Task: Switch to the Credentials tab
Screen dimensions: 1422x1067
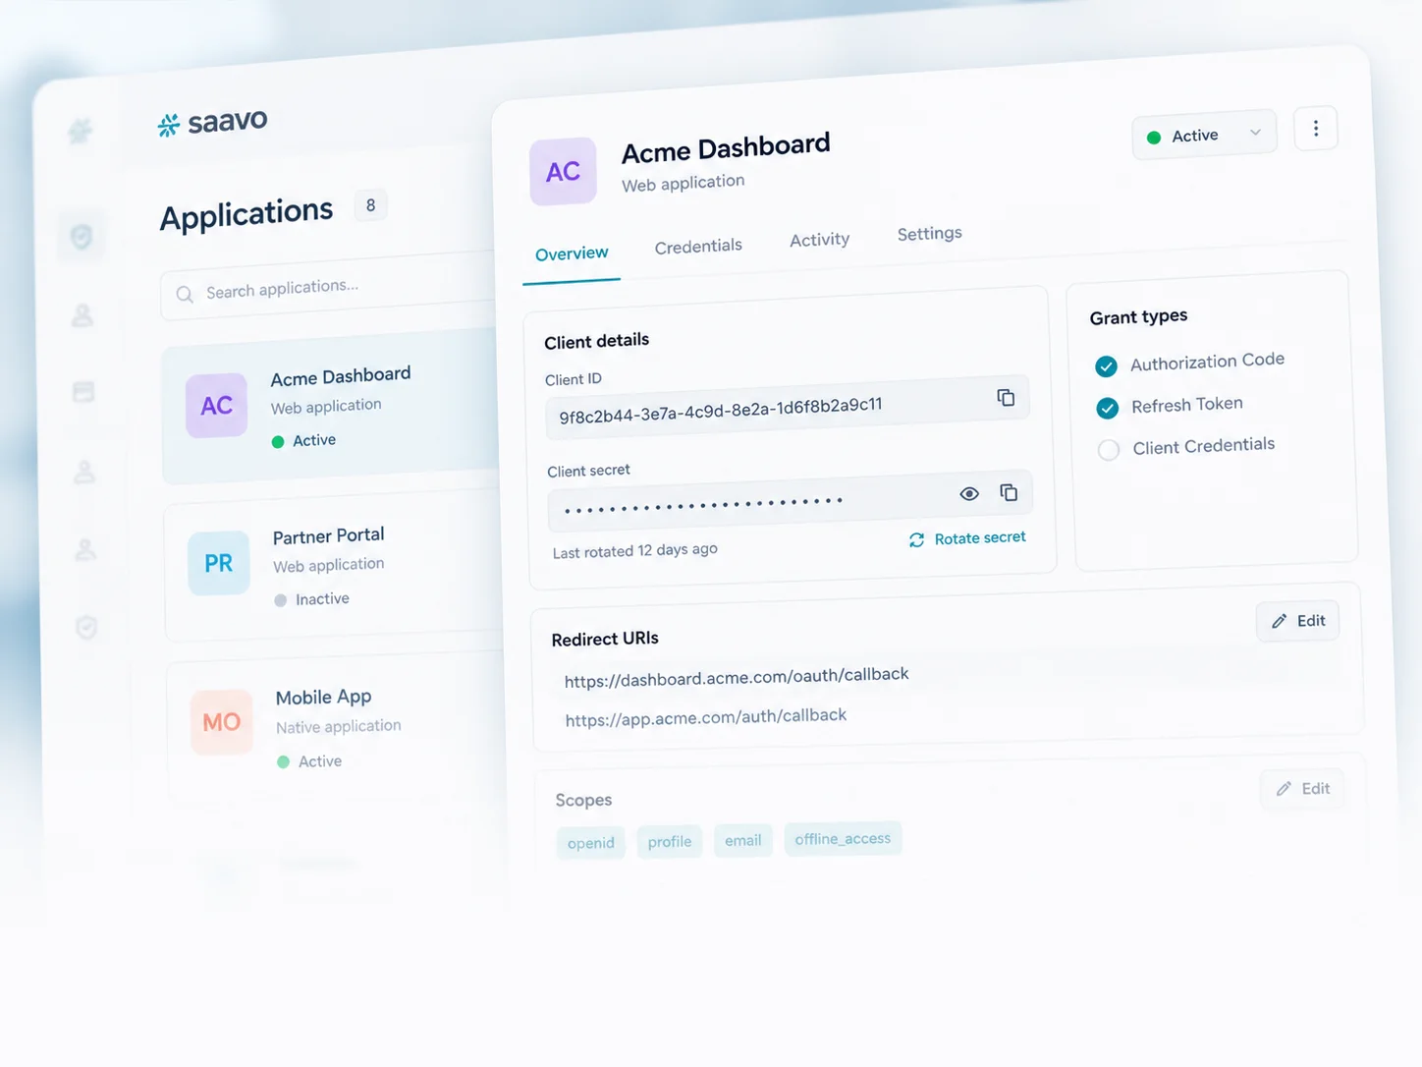Action: pos(698,247)
